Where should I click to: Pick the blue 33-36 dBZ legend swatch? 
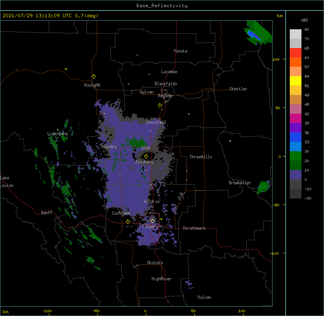pos(295,137)
